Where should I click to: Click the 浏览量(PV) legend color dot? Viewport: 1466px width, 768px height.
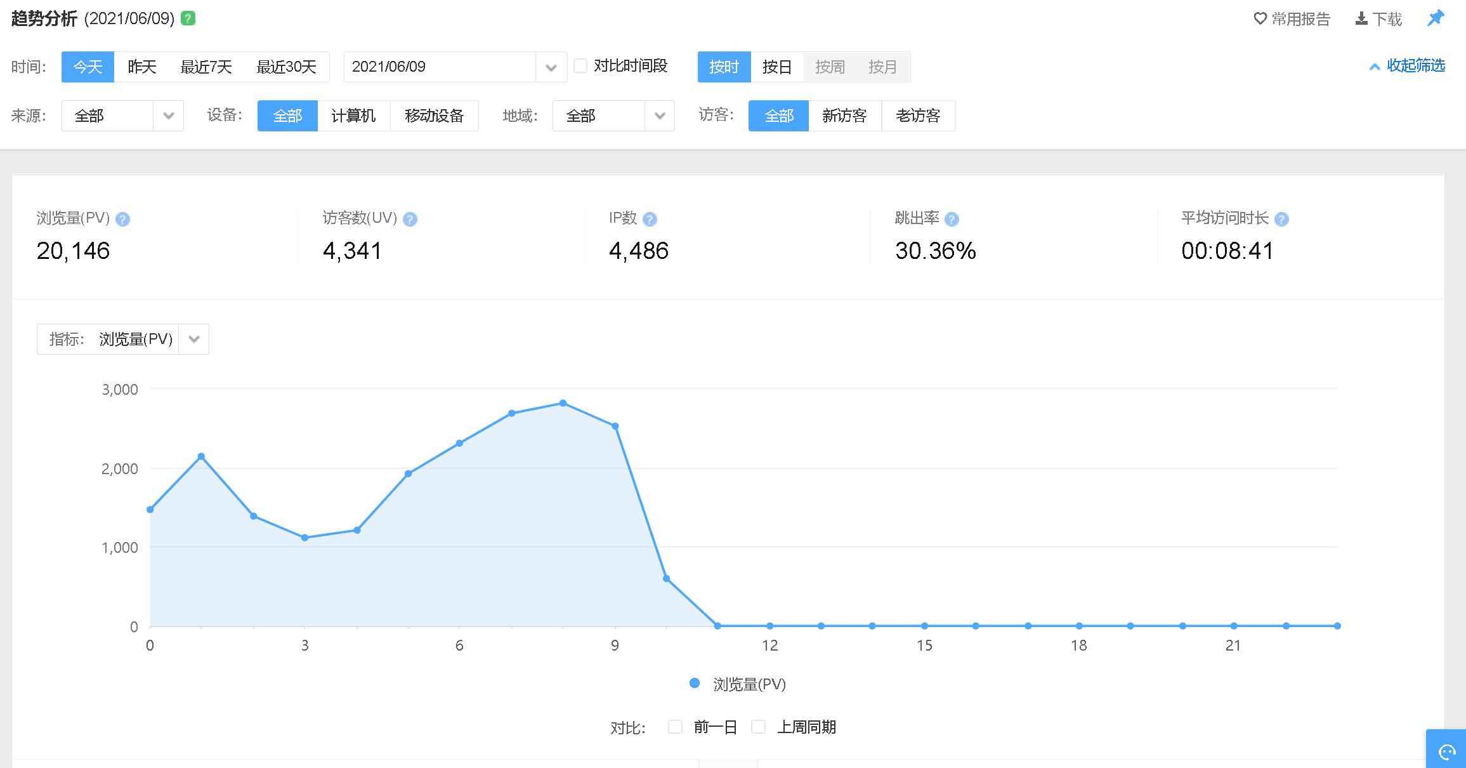(695, 683)
